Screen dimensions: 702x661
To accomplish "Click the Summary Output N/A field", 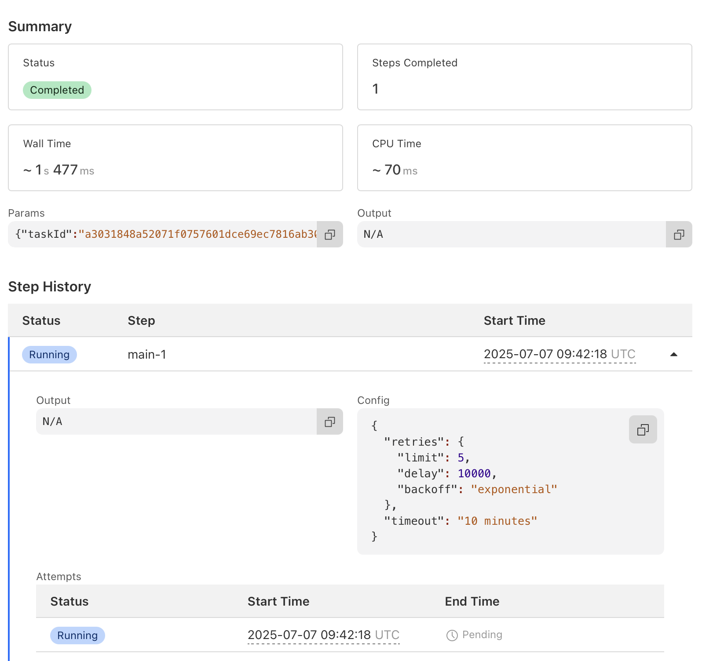I will pos(511,235).
